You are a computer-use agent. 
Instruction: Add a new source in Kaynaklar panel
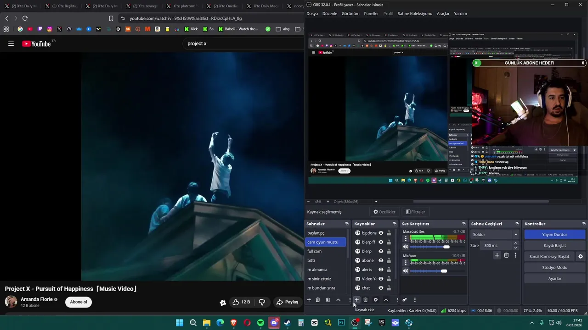point(356,300)
